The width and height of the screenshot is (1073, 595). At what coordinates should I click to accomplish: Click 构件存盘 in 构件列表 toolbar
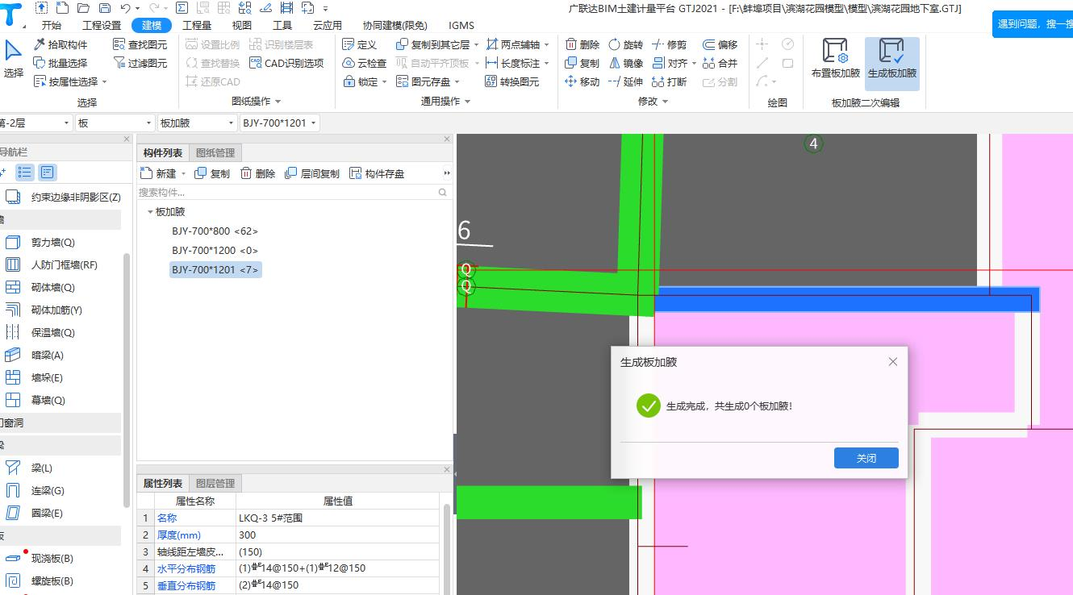coord(377,173)
